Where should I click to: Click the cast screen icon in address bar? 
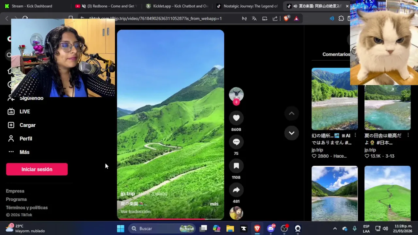point(265,18)
